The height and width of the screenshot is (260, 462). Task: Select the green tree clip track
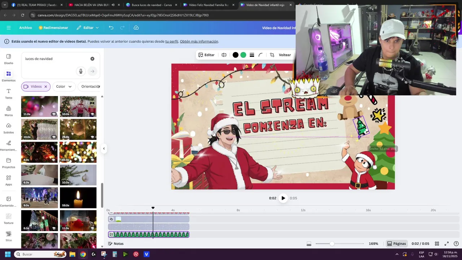(149, 234)
